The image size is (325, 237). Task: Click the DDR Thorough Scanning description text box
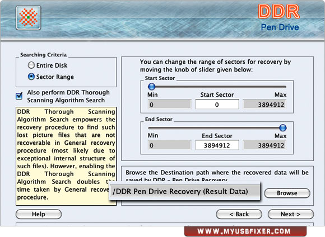coord(66,156)
